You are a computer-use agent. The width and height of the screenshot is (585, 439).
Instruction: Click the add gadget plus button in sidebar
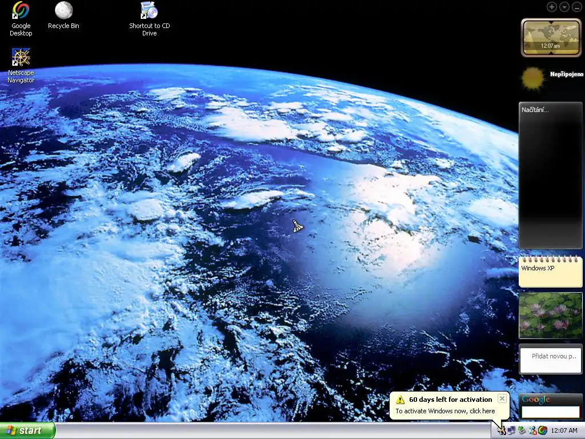click(552, 7)
